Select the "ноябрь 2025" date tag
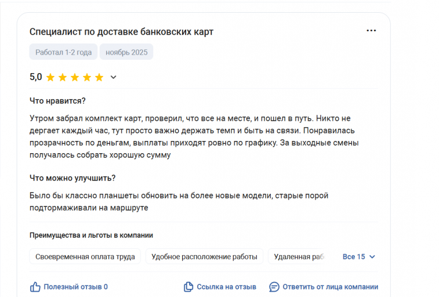439x297 pixels. (126, 52)
